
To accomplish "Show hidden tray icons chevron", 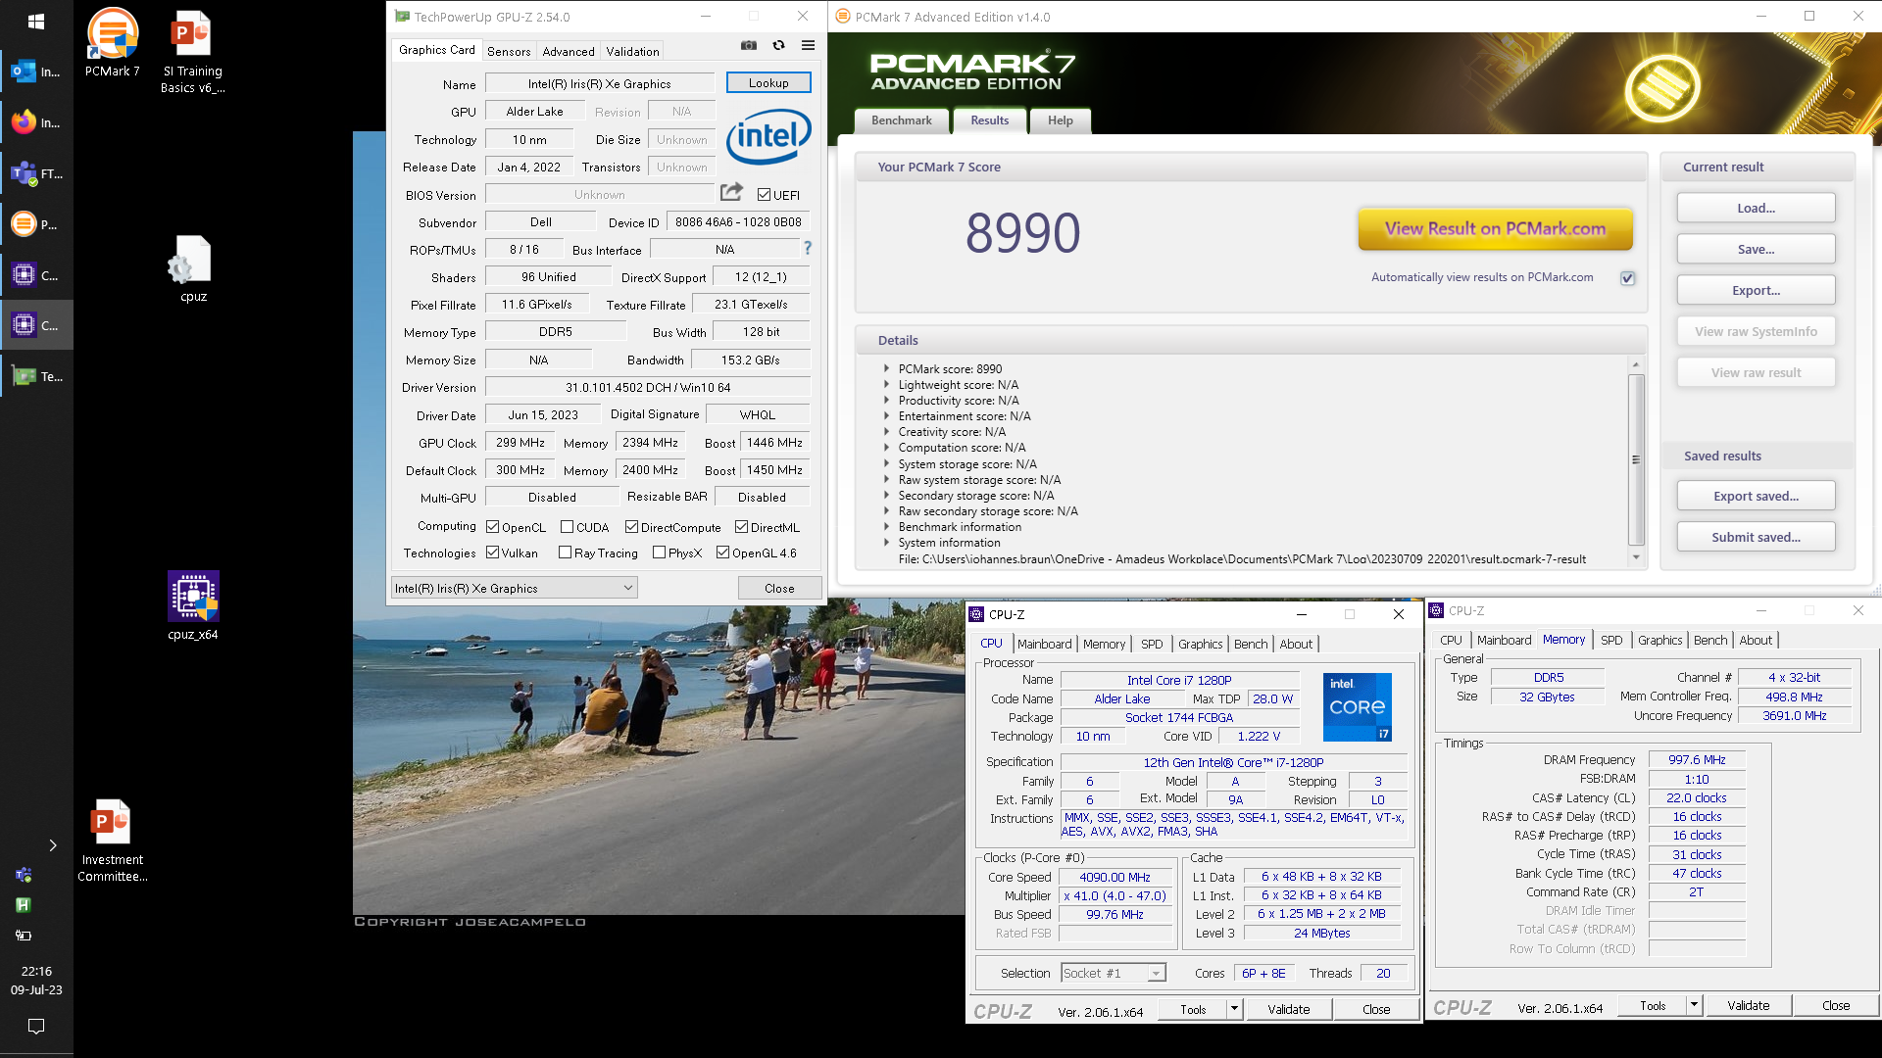I will click(53, 844).
